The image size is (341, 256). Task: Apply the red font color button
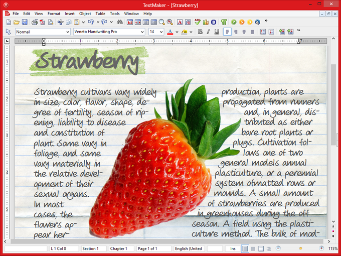[x=170, y=32]
